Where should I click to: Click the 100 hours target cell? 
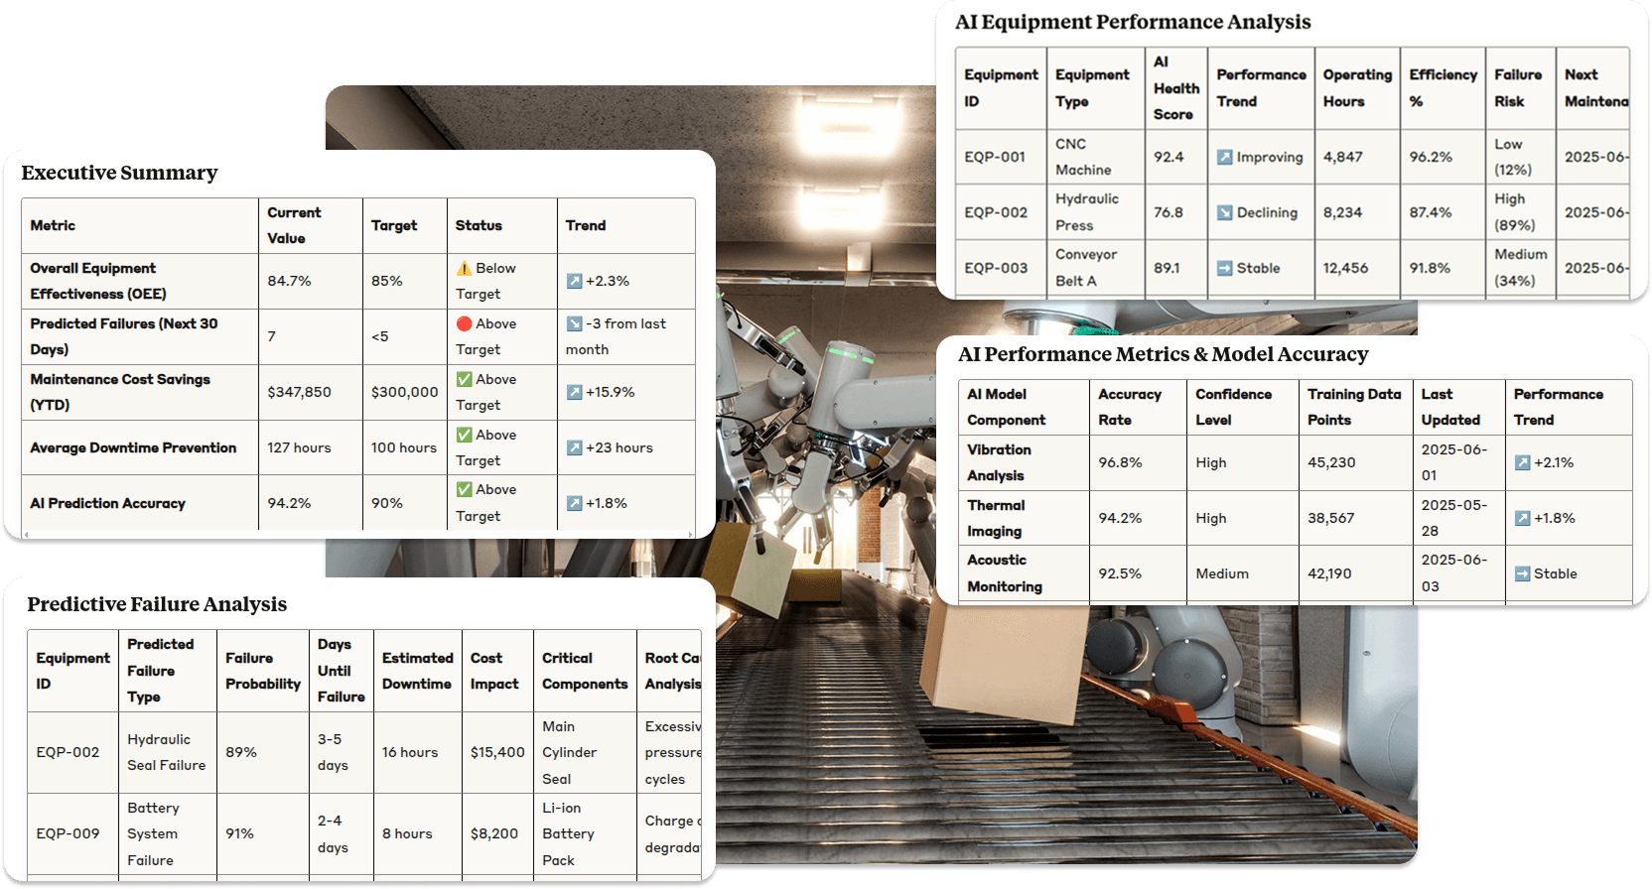pos(404,447)
